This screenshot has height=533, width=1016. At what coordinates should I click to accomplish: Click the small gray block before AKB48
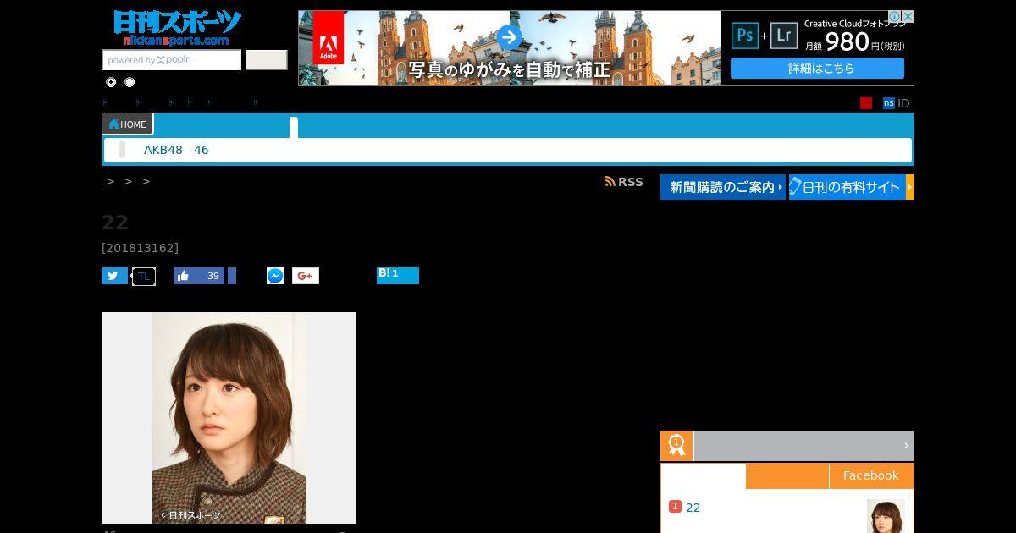click(122, 150)
